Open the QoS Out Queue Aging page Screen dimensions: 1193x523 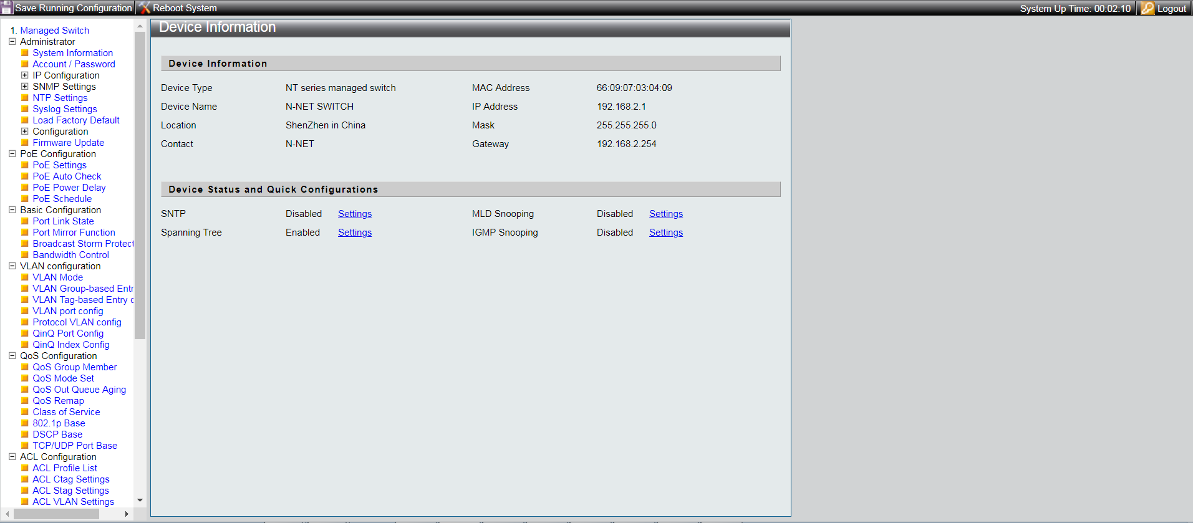click(x=79, y=390)
